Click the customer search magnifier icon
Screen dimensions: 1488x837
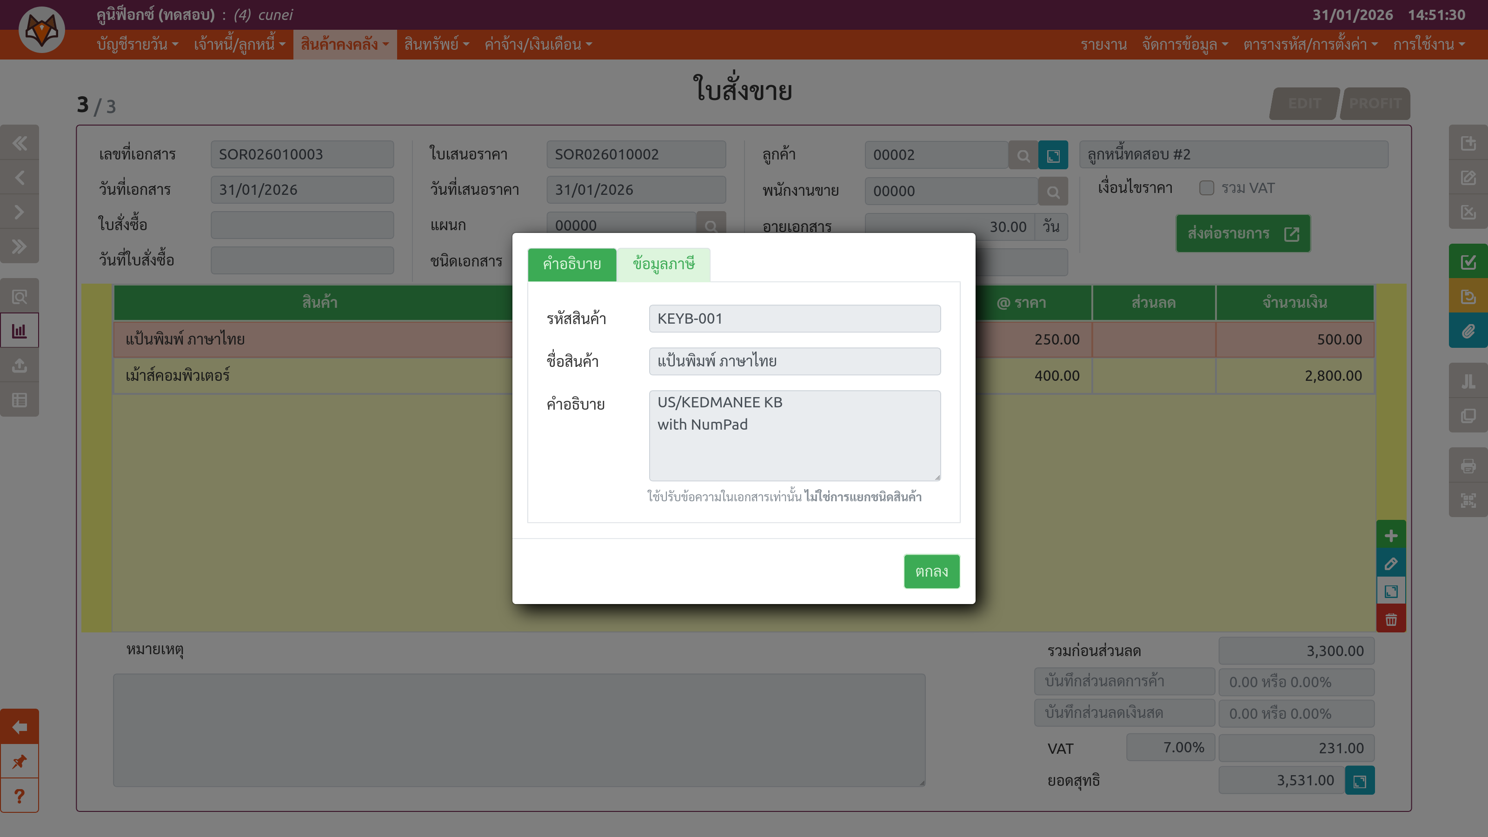[1023, 155]
